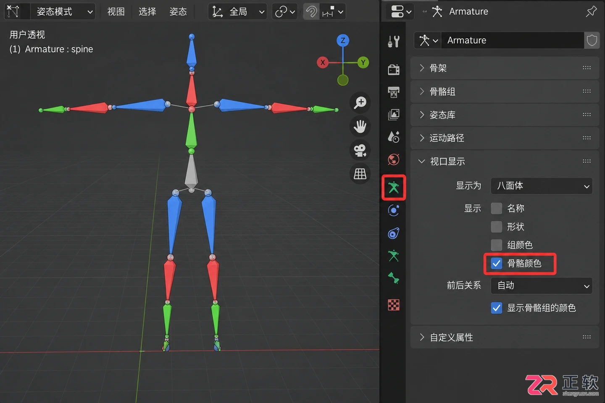Click the zoom viewport magnifier icon
Viewport: 605px width, 403px height.
[x=360, y=102]
